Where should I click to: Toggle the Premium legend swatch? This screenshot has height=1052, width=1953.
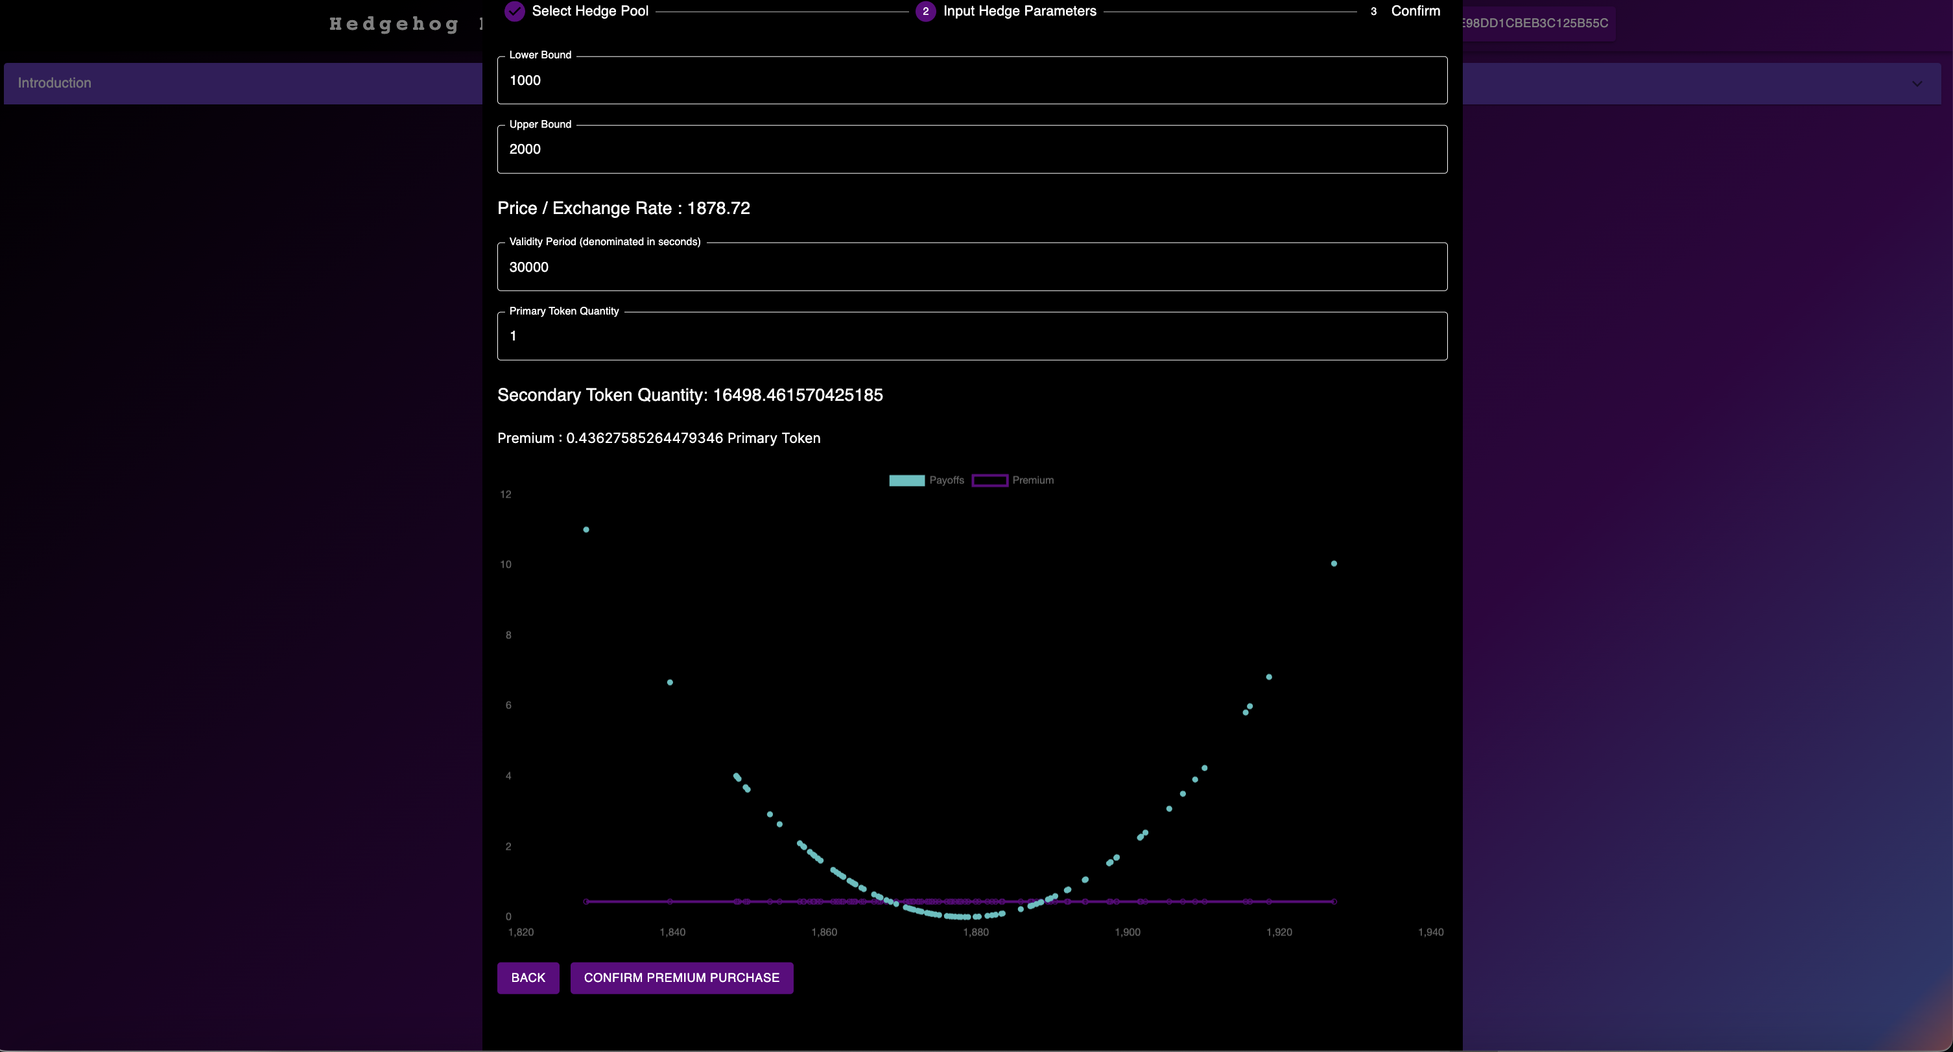[989, 480]
